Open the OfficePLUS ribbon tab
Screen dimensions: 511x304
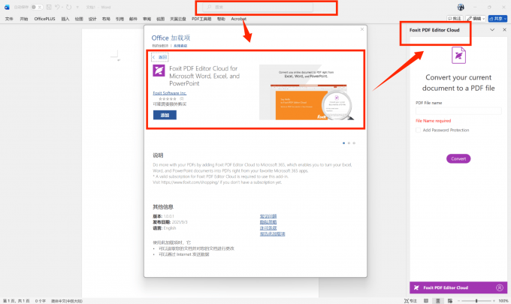click(44, 19)
